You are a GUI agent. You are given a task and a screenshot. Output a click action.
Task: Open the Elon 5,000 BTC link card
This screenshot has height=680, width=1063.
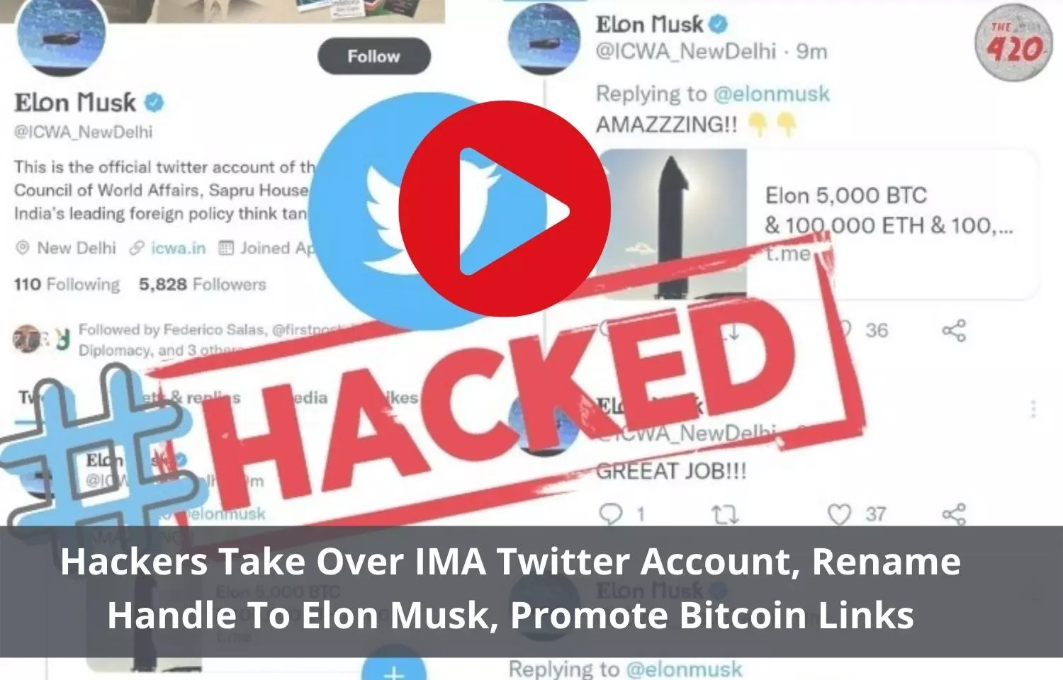point(819,225)
